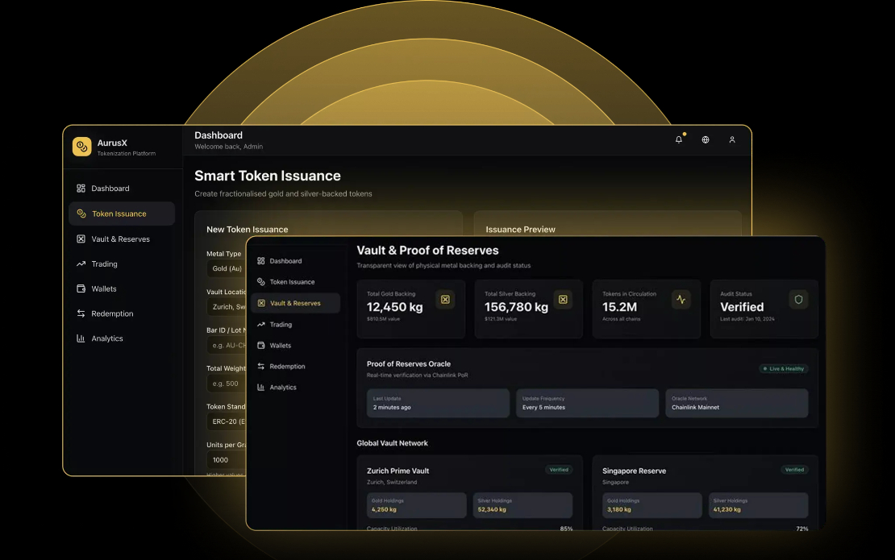
Task: Open Metal Type dropdown showing Gold (Au)
Action: (227, 268)
